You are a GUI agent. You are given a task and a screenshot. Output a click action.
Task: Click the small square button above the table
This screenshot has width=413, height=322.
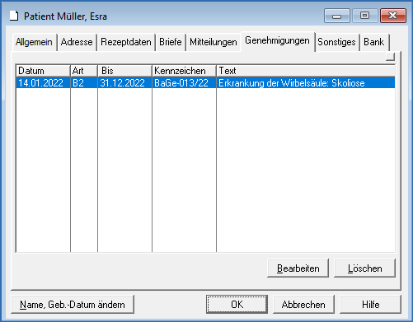click(x=390, y=57)
